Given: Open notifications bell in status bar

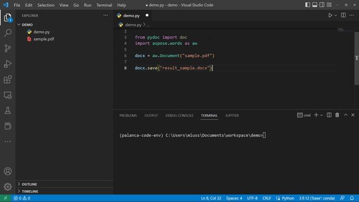Looking at the screenshot, I should pyautogui.click(x=352, y=198).
